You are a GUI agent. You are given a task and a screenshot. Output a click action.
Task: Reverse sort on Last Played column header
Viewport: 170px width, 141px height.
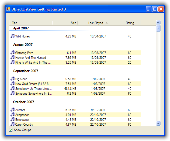(98, 23)
